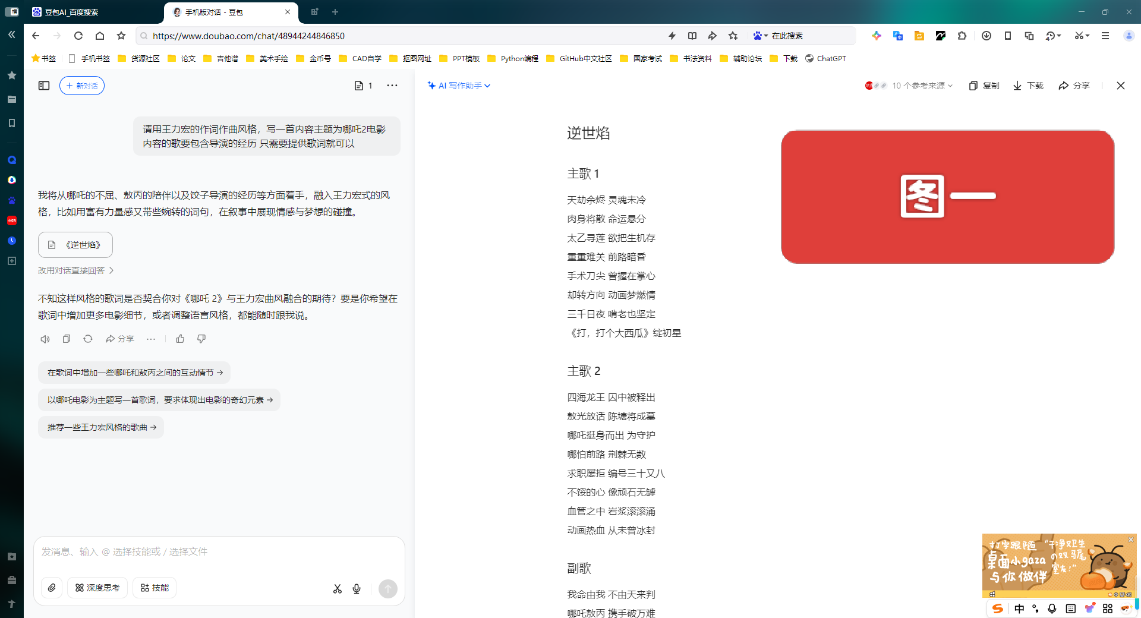Open PPT模板 bookmark folder
This screenshot has height=618, width=1141.
coord(459,58)
